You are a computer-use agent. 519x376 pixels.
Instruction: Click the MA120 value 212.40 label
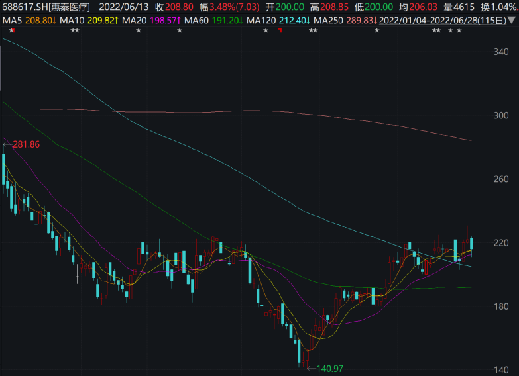point(290,21)
